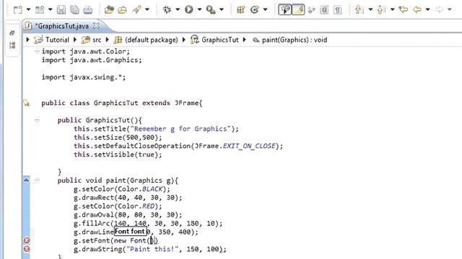The height and width of the screenshot is (259, 462).
Task: Click the 'EXIT_ON_CLOSE' constant text
Action: click(249, 146)
